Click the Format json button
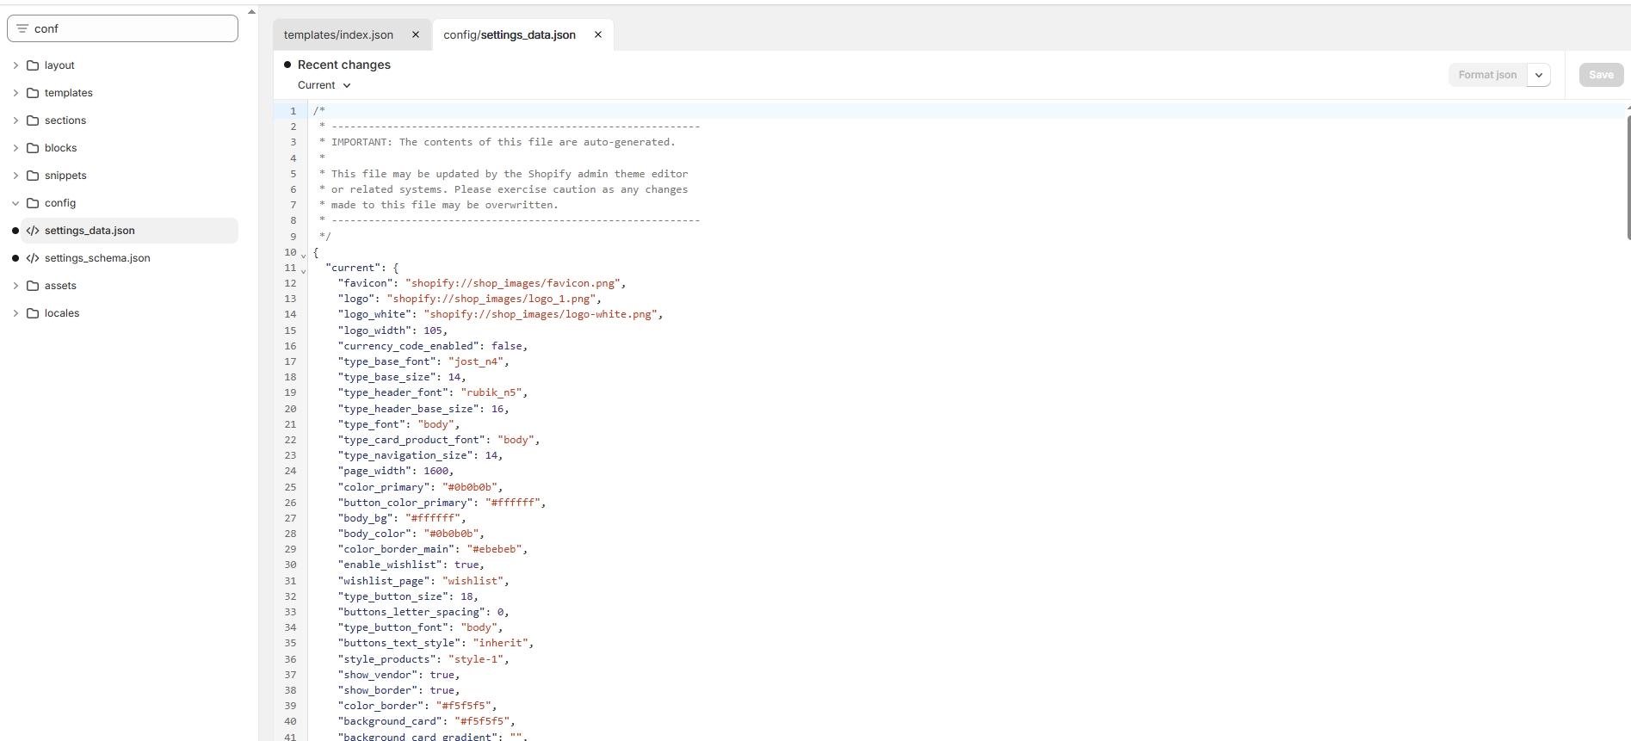Screen dimensions: 1631x741 [1487, 75]
